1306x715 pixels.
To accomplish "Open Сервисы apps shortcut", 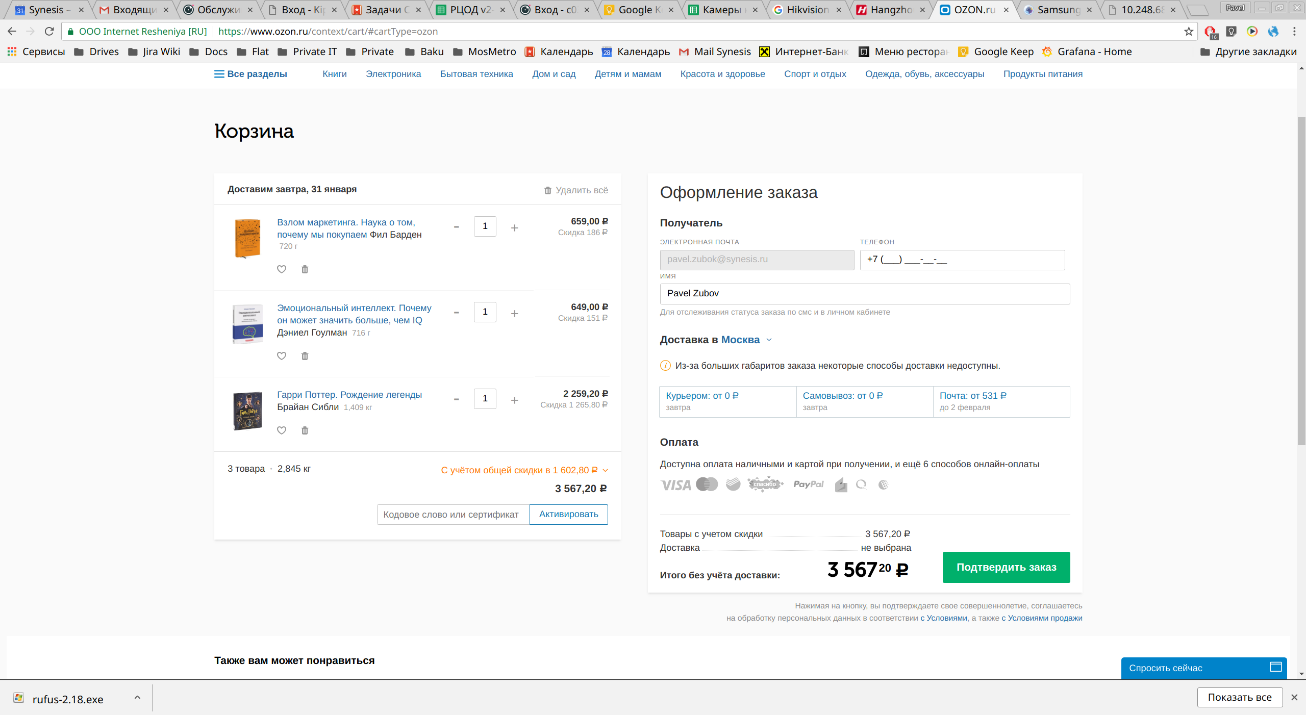I will [36, 52].
